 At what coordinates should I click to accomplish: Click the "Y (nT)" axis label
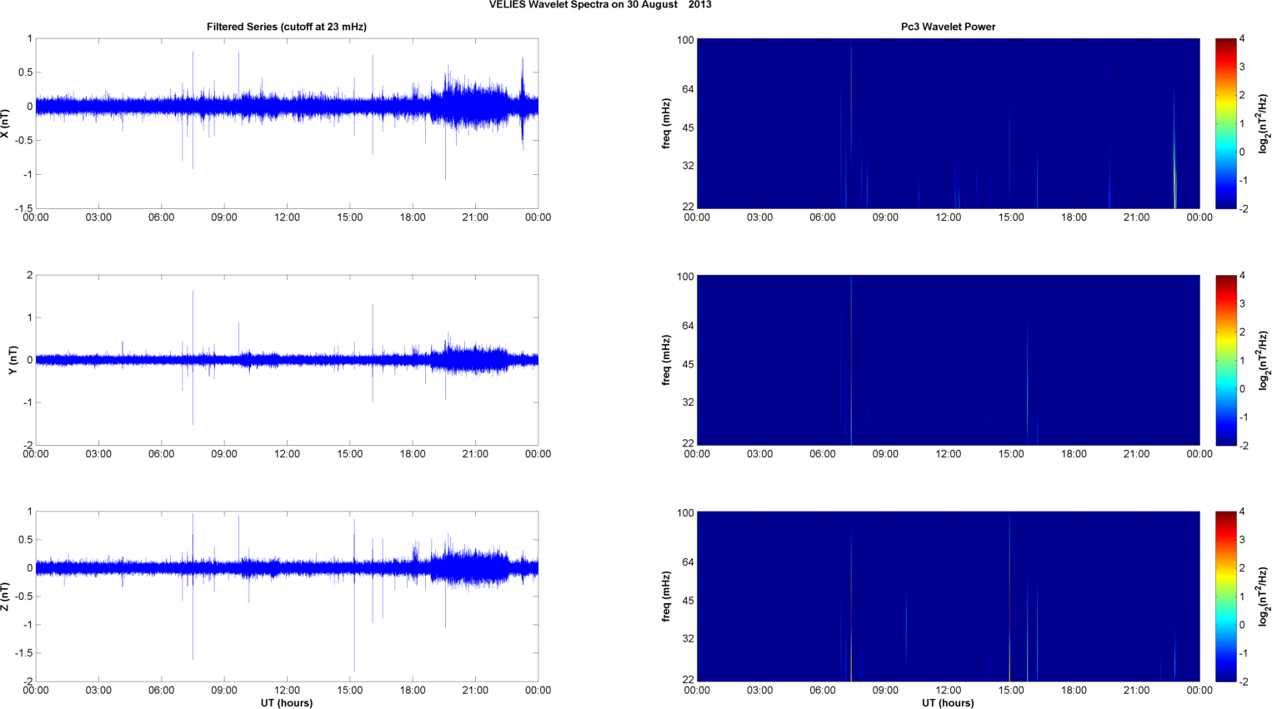click(13, 360)
